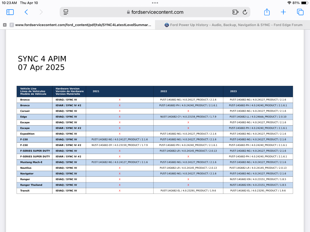310x232 pixels.
Task: Tap the Thu Apr 10 date
Action: point(29,3)
